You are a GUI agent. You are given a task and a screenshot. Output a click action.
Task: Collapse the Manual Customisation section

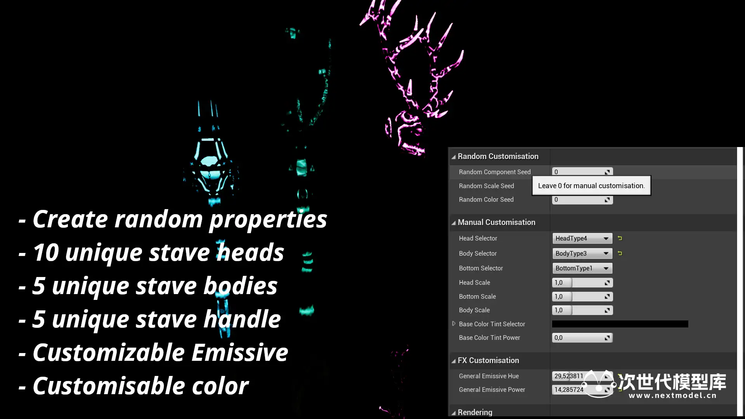coord(453,223)
